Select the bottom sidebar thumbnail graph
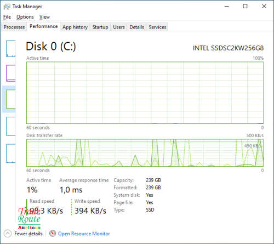The height and width of the screenshot is (244, 274). (11, 154)
